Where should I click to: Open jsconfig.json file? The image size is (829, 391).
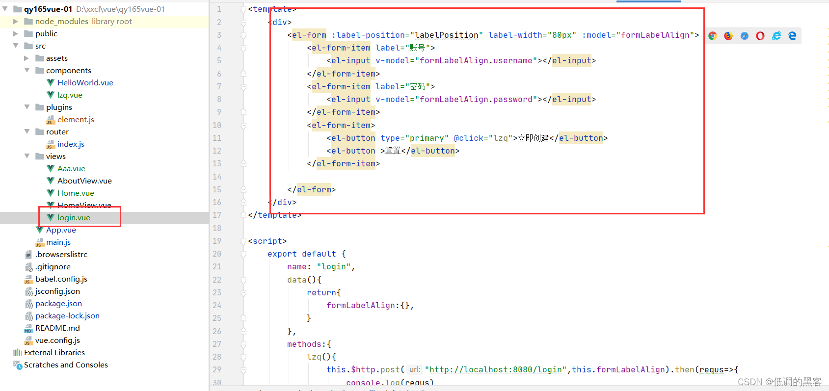coord(57,291)
